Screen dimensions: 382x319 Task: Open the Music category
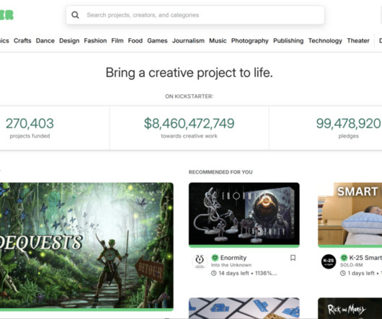218,40
